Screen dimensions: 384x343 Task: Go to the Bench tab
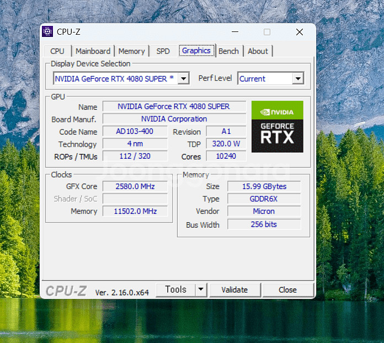point(228,51)
